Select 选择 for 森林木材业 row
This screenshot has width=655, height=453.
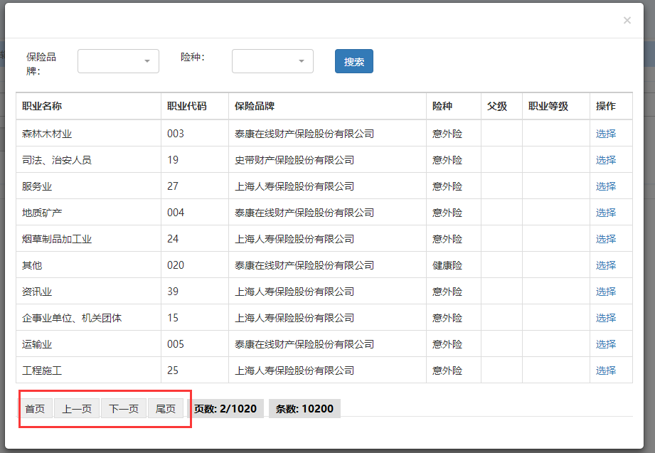[x=606, y=134]
